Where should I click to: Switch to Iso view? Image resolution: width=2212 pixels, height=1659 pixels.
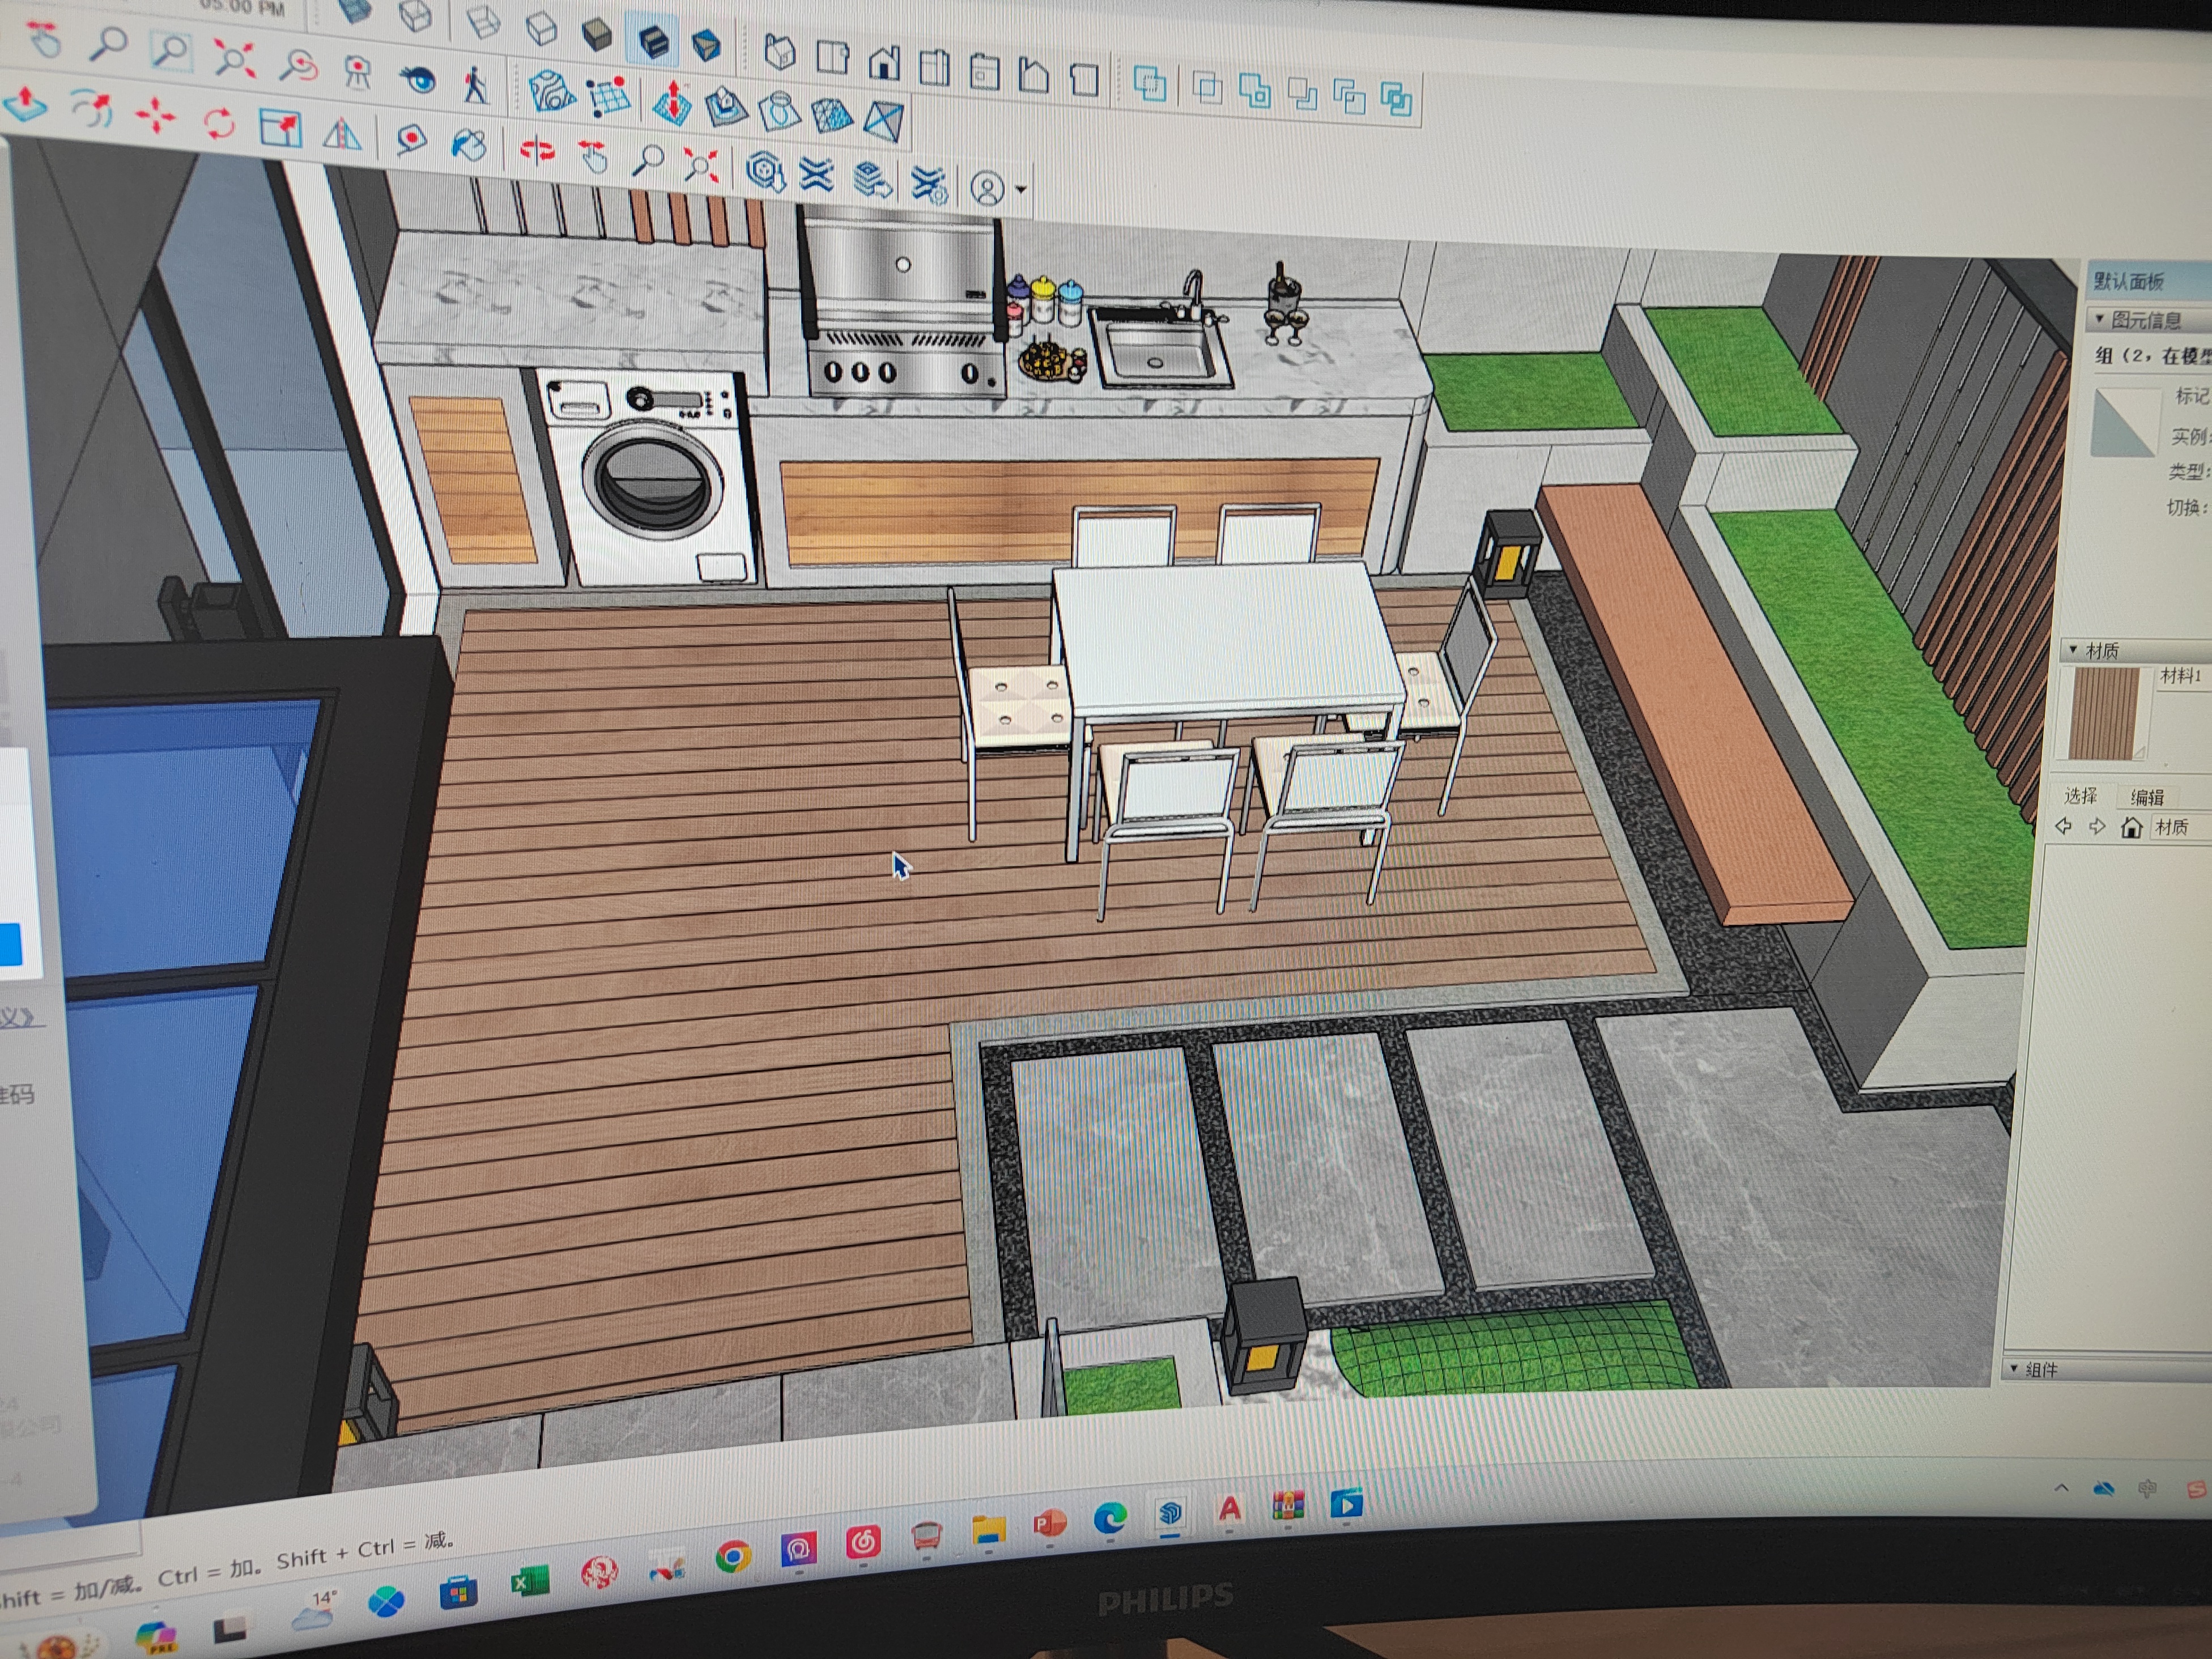click(779, 52)
